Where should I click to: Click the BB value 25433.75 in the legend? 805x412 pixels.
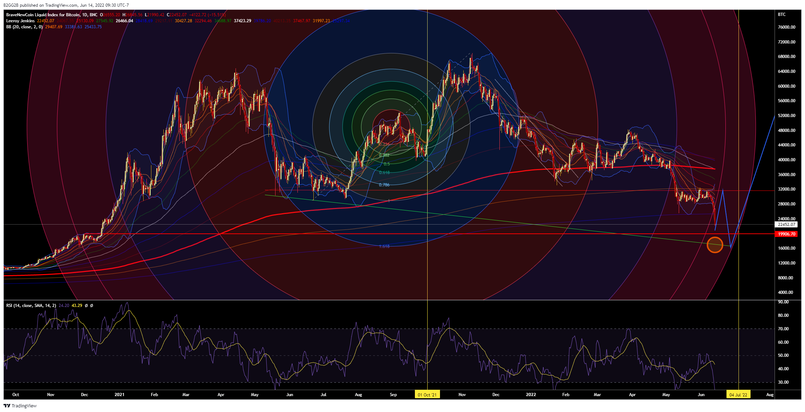point(93,27)
